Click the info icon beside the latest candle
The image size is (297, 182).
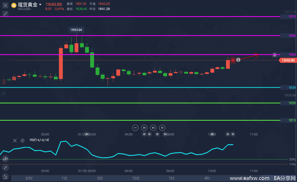click(238, 60)
